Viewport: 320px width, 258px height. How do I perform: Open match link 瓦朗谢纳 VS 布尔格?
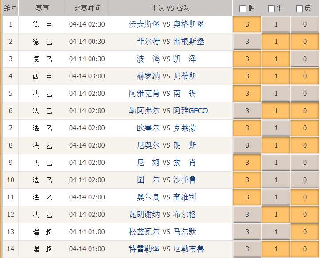click(x=163, y=215)
